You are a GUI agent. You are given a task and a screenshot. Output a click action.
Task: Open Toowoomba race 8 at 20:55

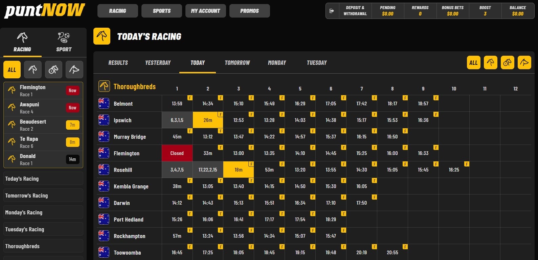coord(393,252)
